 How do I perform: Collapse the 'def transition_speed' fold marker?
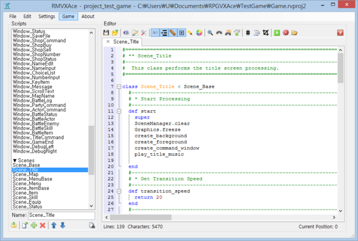pos(119,191)
